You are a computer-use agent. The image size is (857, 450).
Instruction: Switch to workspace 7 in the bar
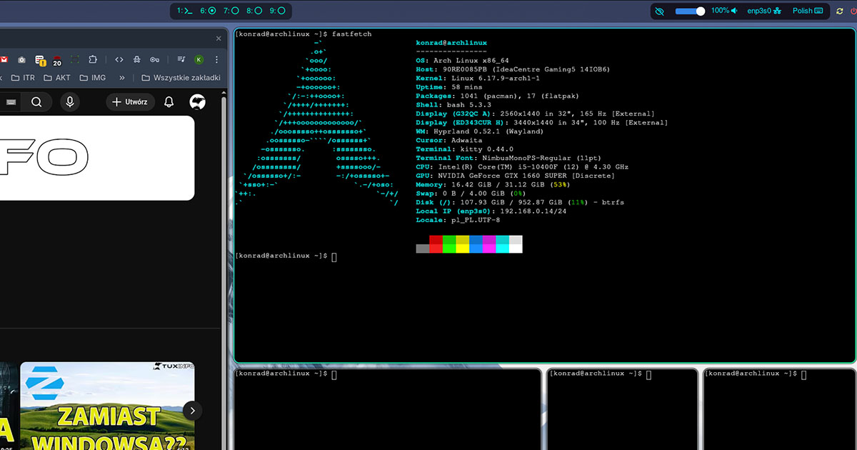231,11
